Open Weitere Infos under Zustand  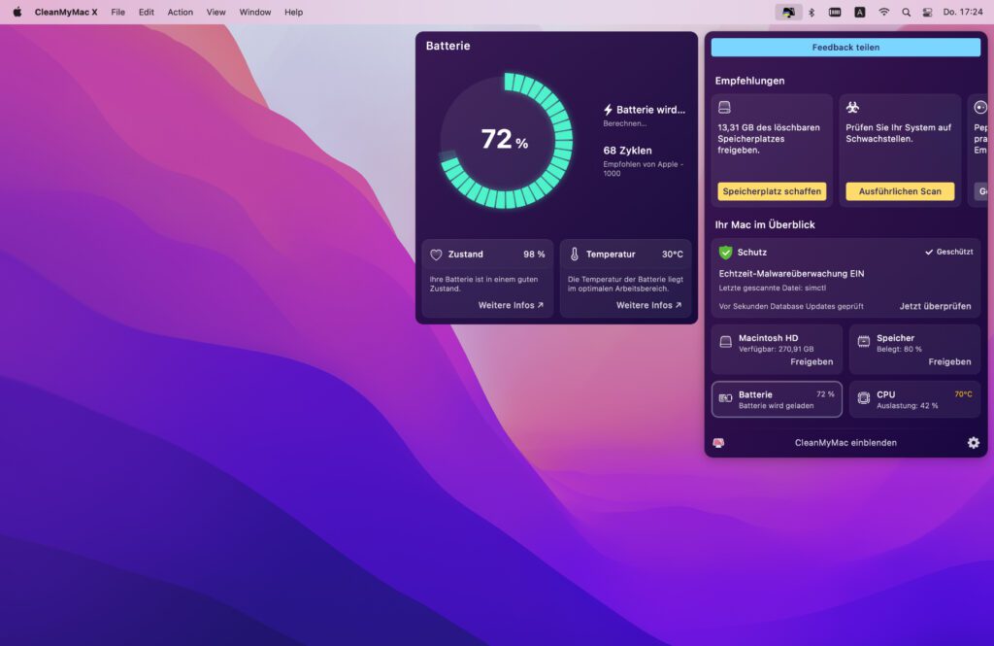point(511,305)
